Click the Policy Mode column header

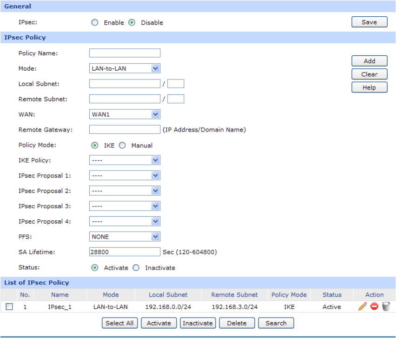(x=289, y=295)
